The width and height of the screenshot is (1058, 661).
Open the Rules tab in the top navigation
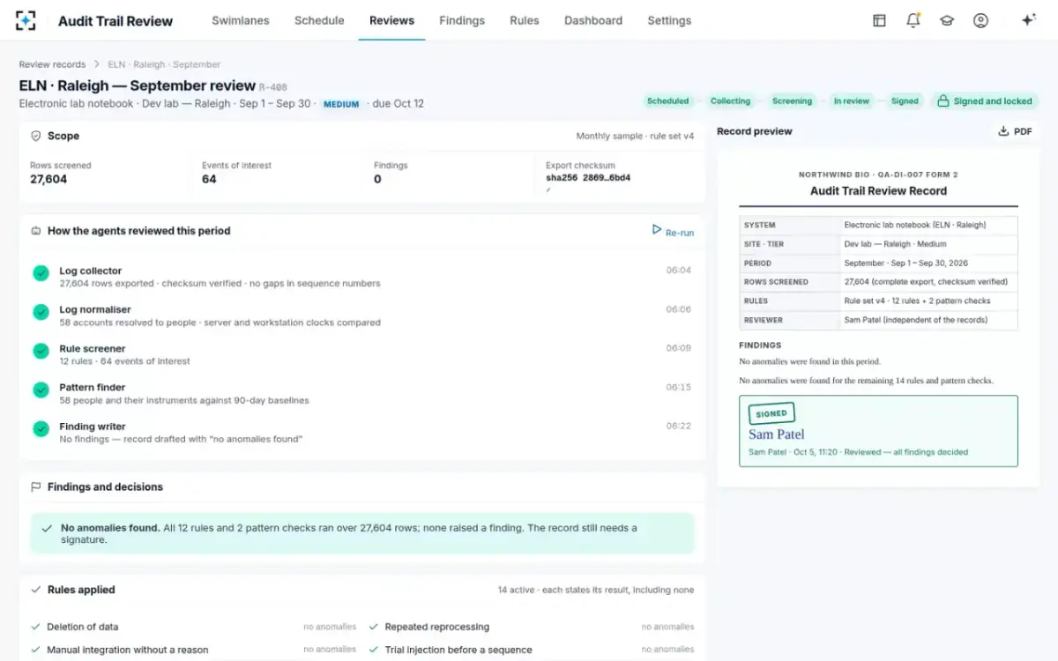click(525, 20)
